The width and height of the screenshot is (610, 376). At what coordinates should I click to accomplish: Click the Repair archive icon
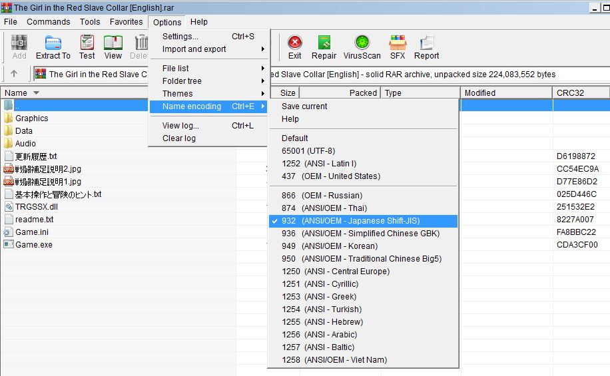click(x=324, y=47)
